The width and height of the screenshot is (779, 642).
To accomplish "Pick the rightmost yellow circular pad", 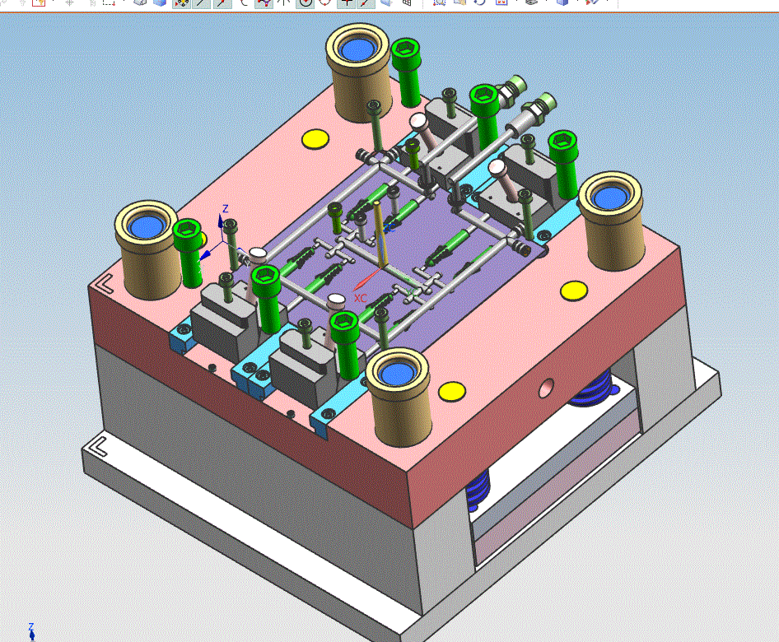I will point(574,291).
